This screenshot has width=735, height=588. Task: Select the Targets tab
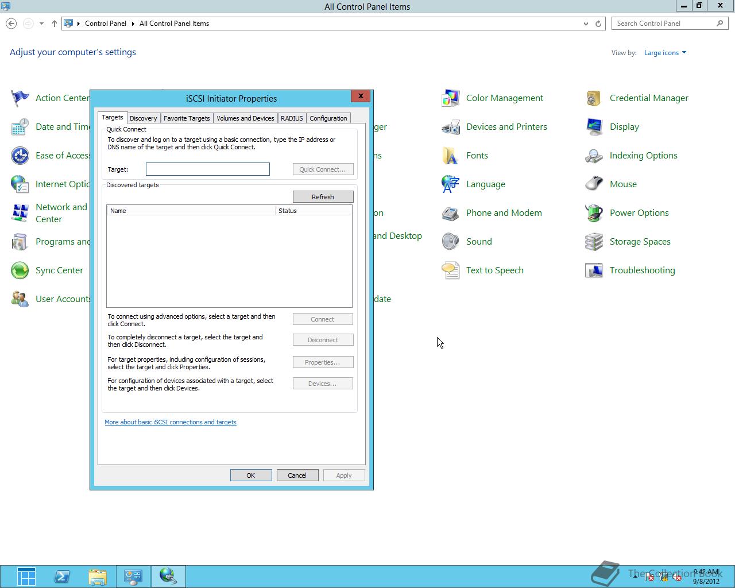(x=113, y=117)
